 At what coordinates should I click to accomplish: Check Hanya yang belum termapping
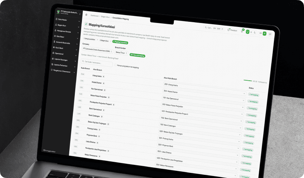click(x=115, y=65)
